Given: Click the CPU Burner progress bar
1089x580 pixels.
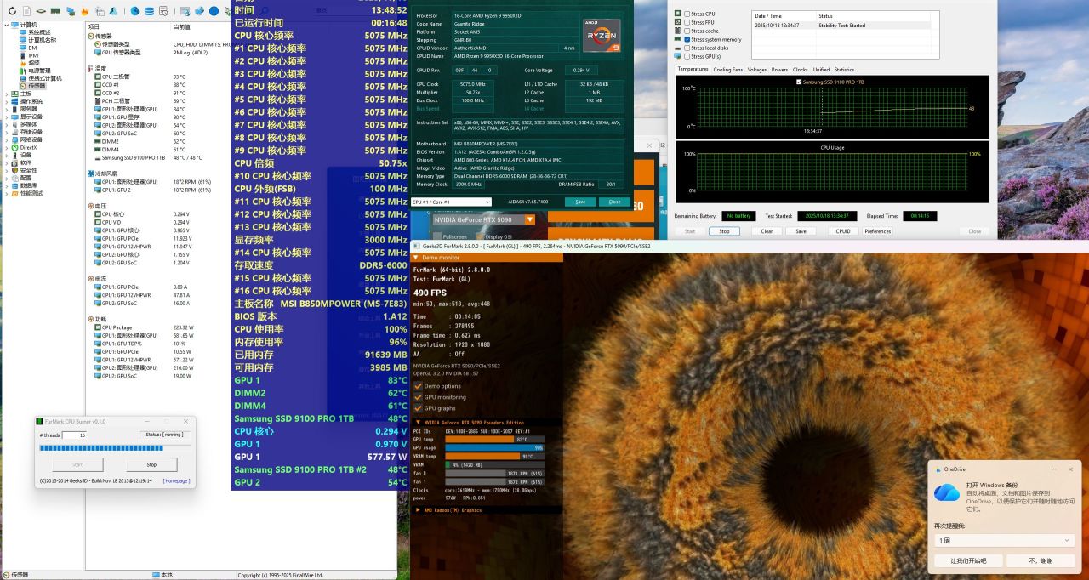Looking at the screenshot, I should 114,447.
